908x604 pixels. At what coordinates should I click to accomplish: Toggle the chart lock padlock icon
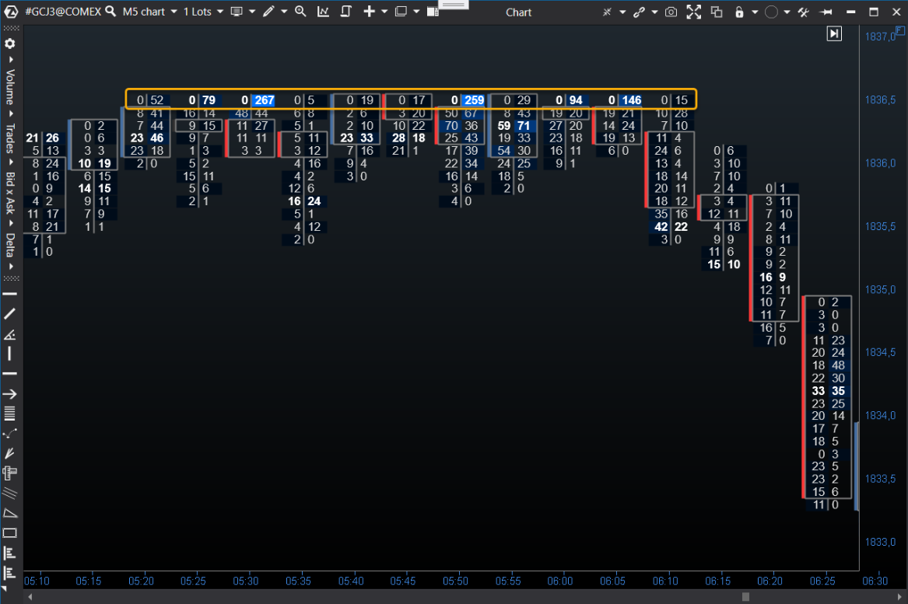738,12
